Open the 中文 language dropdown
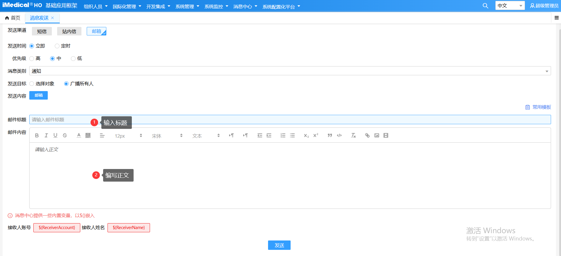 [510, 6]
